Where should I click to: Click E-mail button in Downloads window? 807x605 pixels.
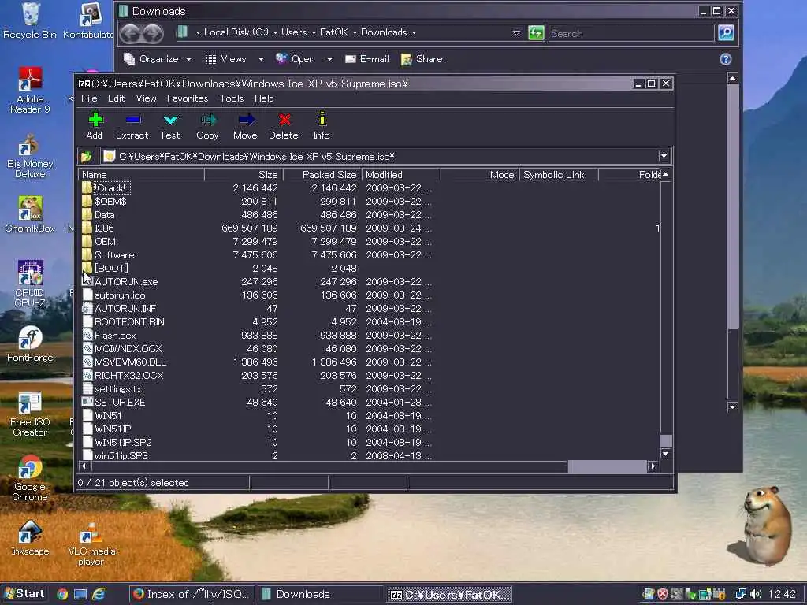(367, 59)
